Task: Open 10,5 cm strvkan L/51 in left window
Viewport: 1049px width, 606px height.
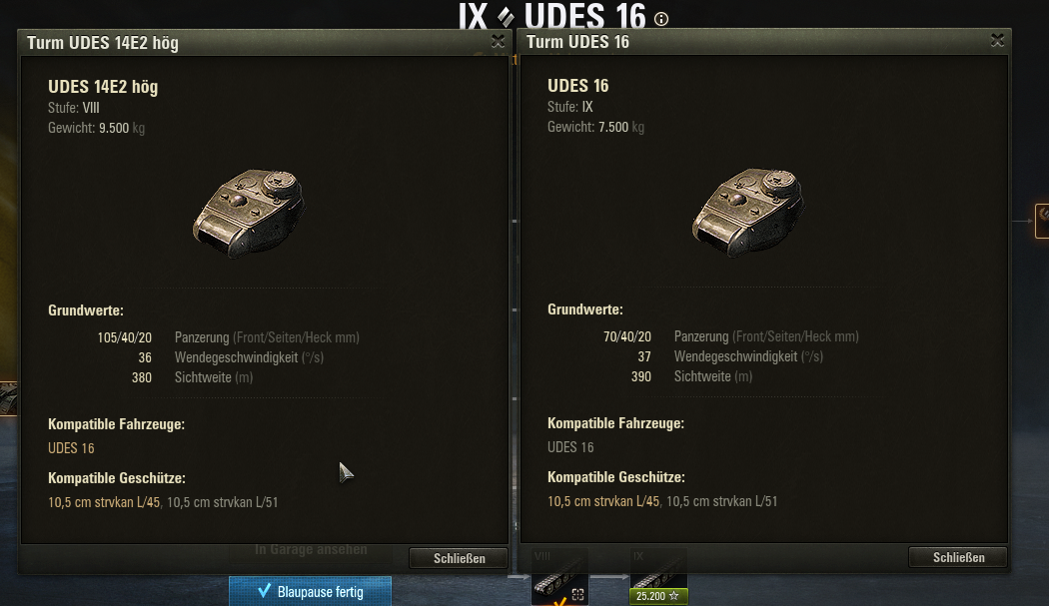Action: [x=222, y=502]
